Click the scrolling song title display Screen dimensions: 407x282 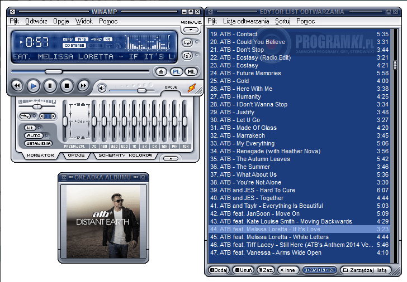click(94, 56)
